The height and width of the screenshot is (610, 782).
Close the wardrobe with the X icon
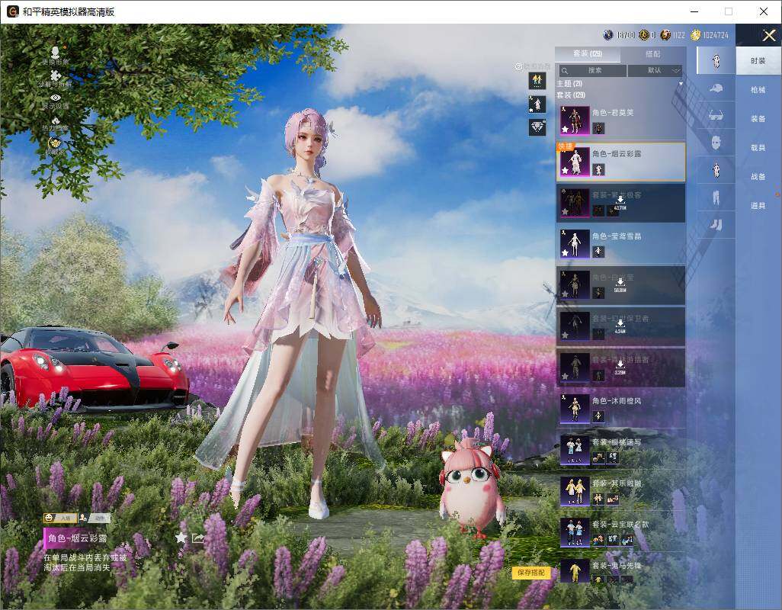[768, 35]
